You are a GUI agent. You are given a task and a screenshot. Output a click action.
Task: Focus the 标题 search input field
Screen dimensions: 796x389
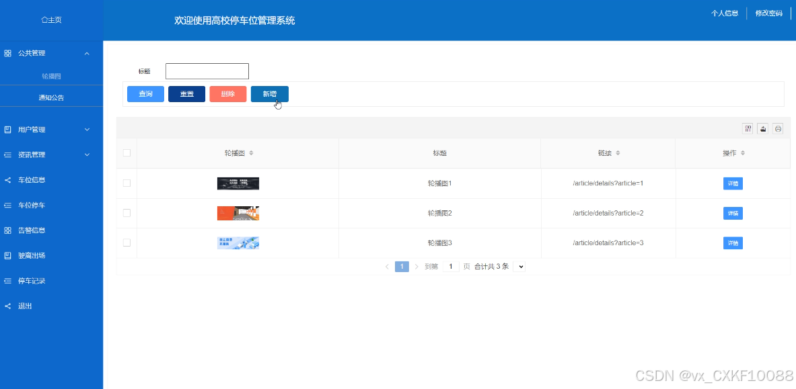coord(207,71)
